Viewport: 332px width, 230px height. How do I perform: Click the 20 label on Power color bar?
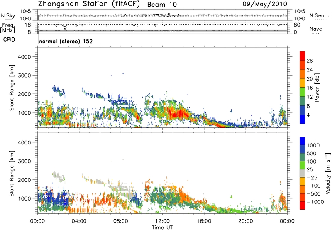point(310,79)
